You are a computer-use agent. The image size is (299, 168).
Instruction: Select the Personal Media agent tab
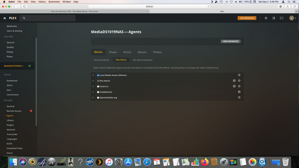tap(101, 60)
